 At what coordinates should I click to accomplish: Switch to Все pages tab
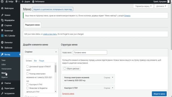(35, 61)
